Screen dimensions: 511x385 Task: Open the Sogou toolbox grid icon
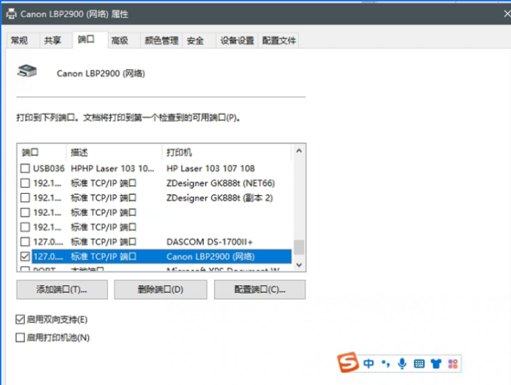453,363
